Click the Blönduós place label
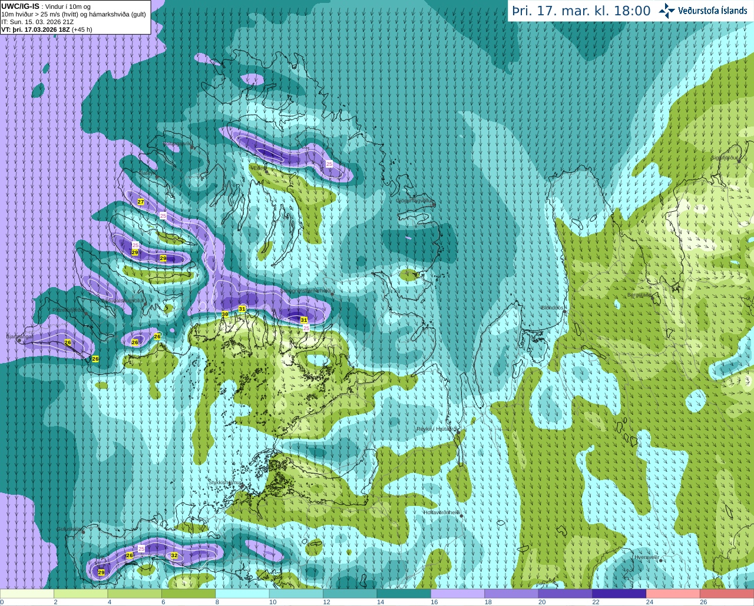This screenshot has width=754, height=606. point(553,308)
